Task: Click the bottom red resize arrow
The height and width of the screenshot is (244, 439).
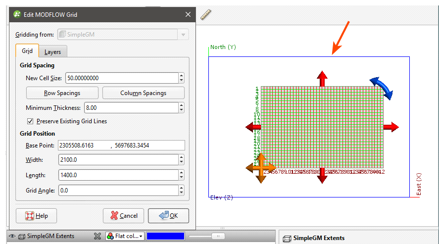Action: (x=322, y=175)
